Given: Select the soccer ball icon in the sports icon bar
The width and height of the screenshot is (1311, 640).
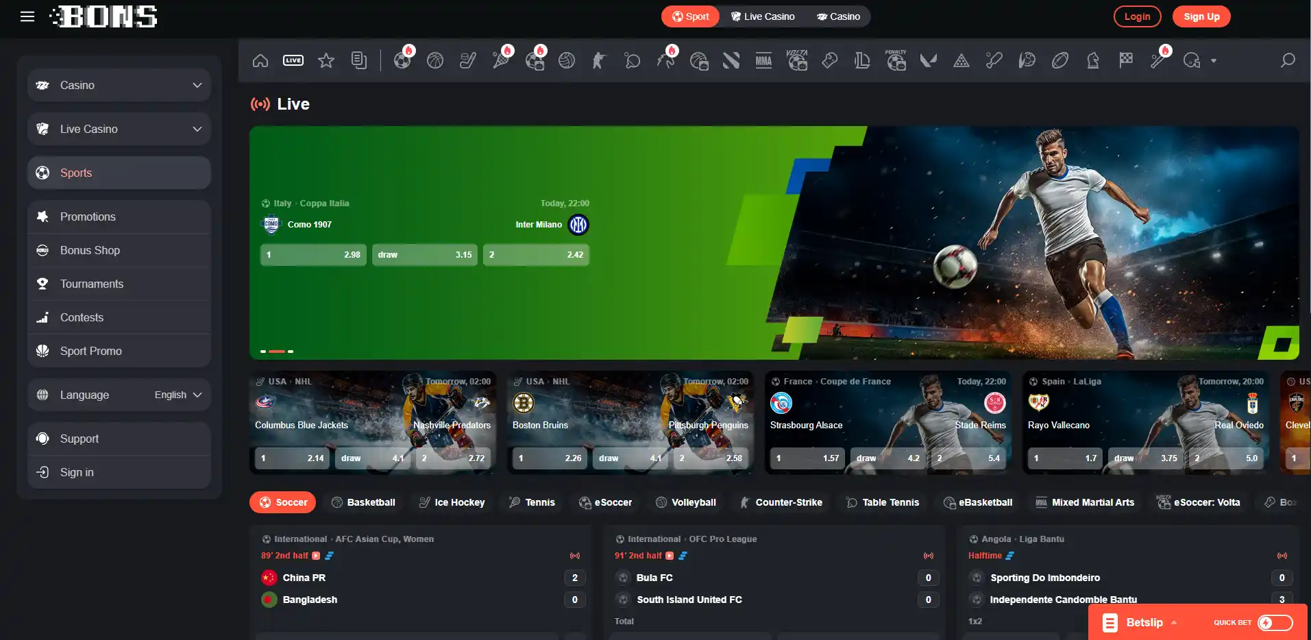Looking at the screenshot, I should click(403, 60).
